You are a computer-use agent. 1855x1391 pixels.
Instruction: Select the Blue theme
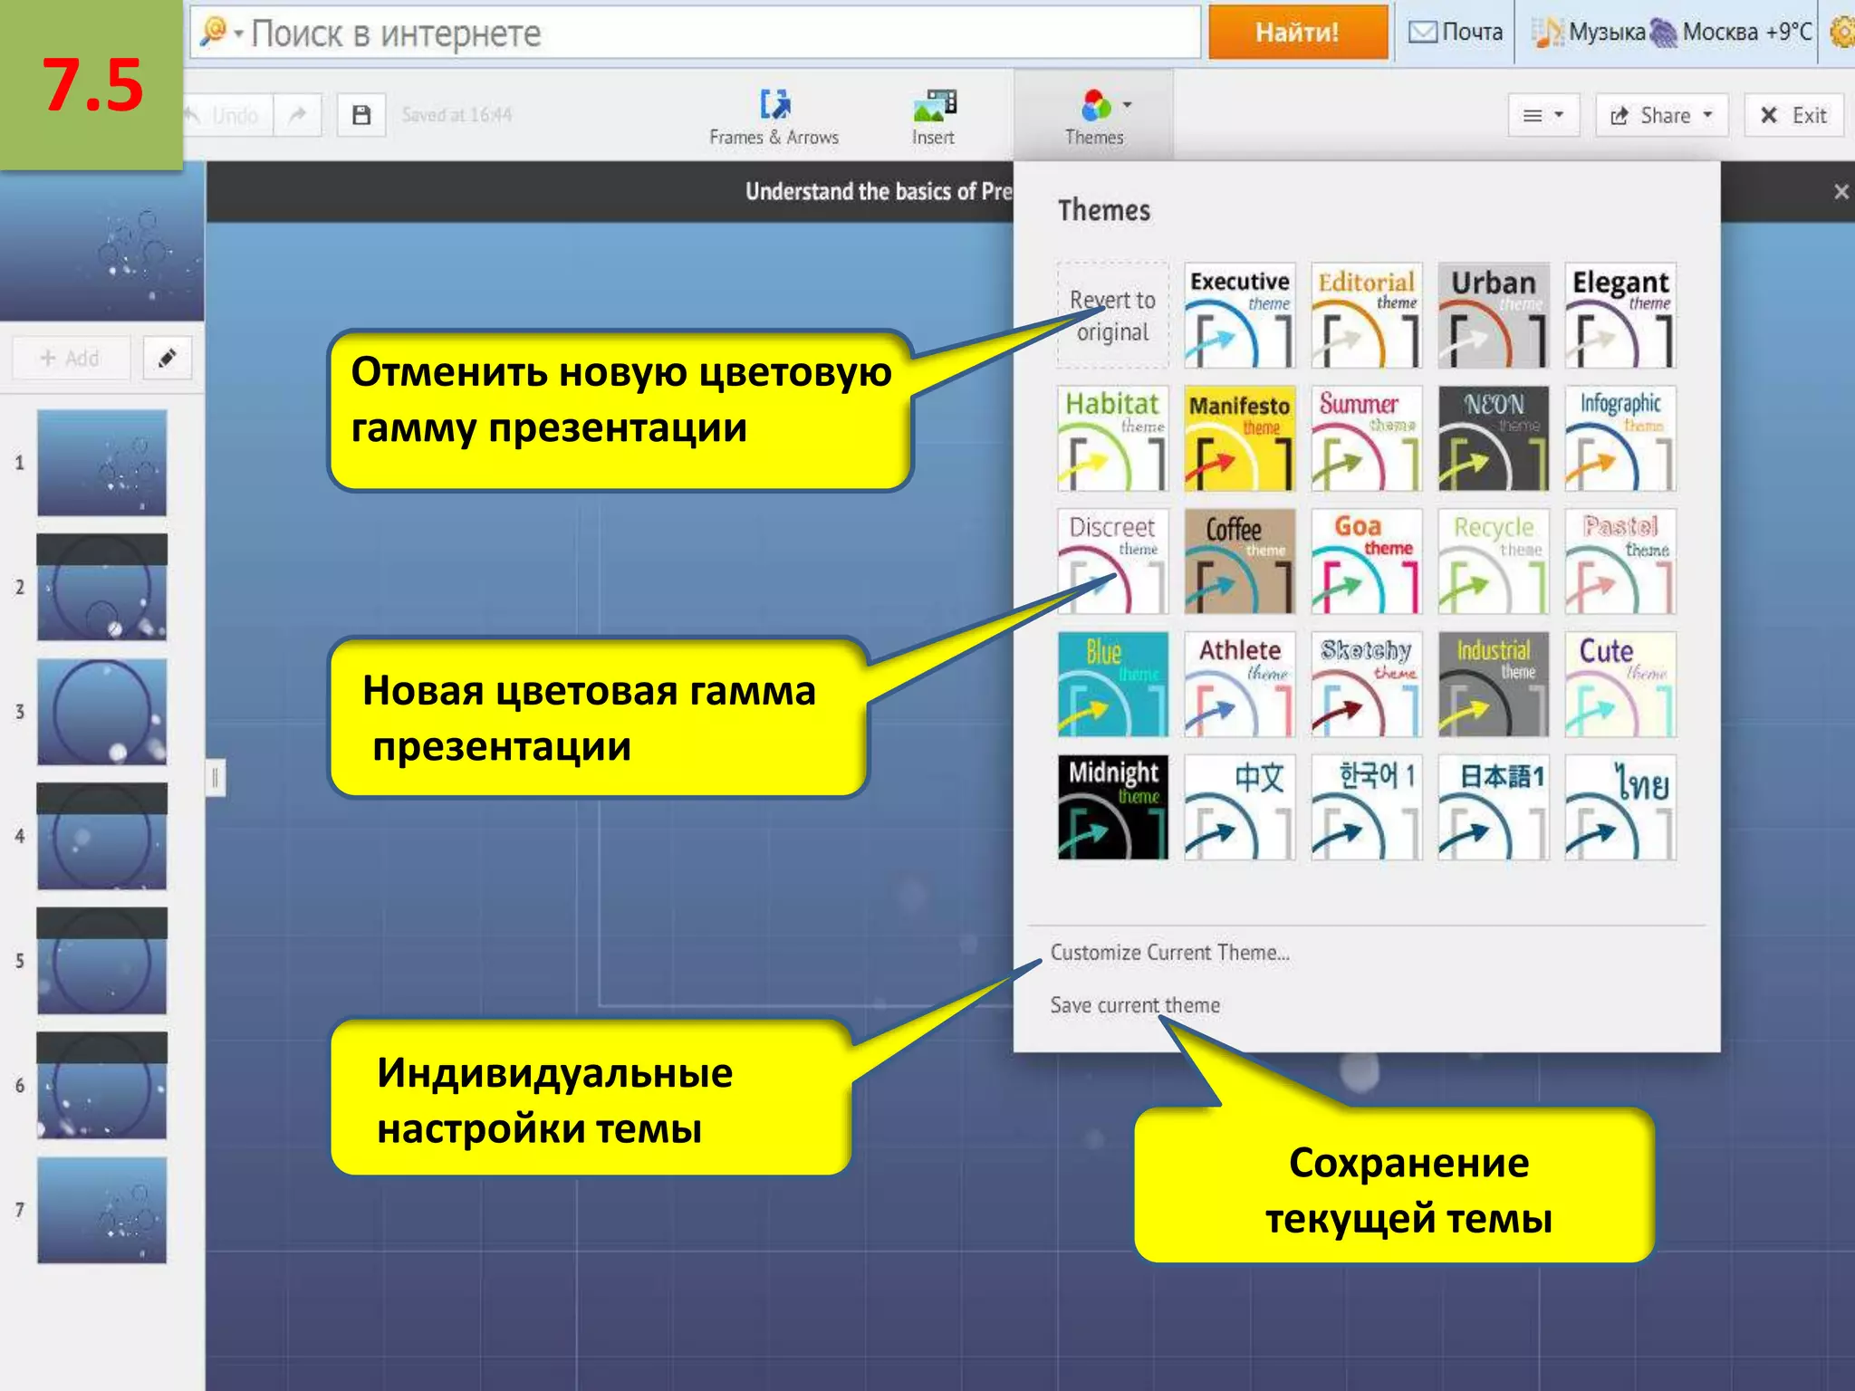coord(1112,685)
